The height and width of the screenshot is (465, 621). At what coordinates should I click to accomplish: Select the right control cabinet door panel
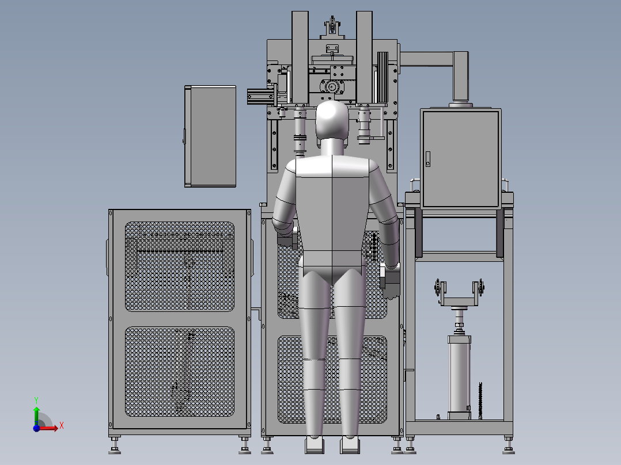(461, 159)
